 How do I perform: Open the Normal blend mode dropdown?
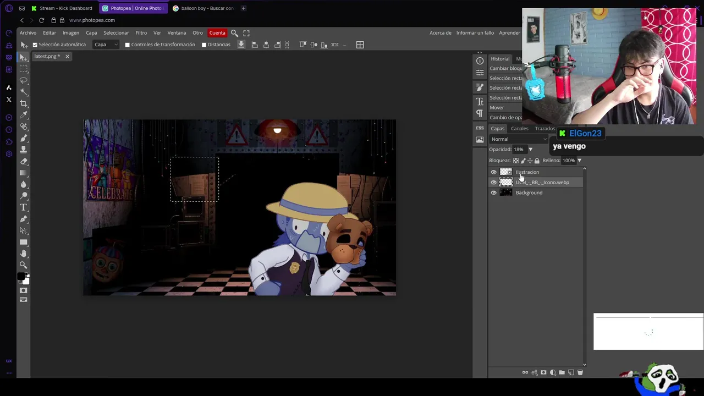(519, 139)
